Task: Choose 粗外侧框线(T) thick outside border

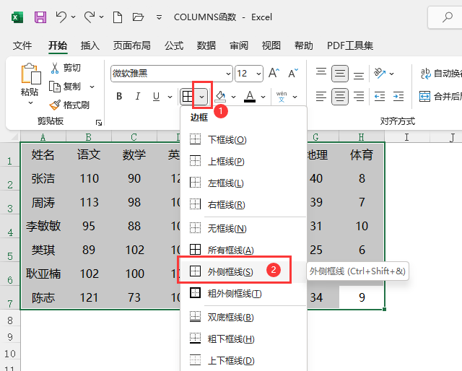Action: (x=243, y=294)
